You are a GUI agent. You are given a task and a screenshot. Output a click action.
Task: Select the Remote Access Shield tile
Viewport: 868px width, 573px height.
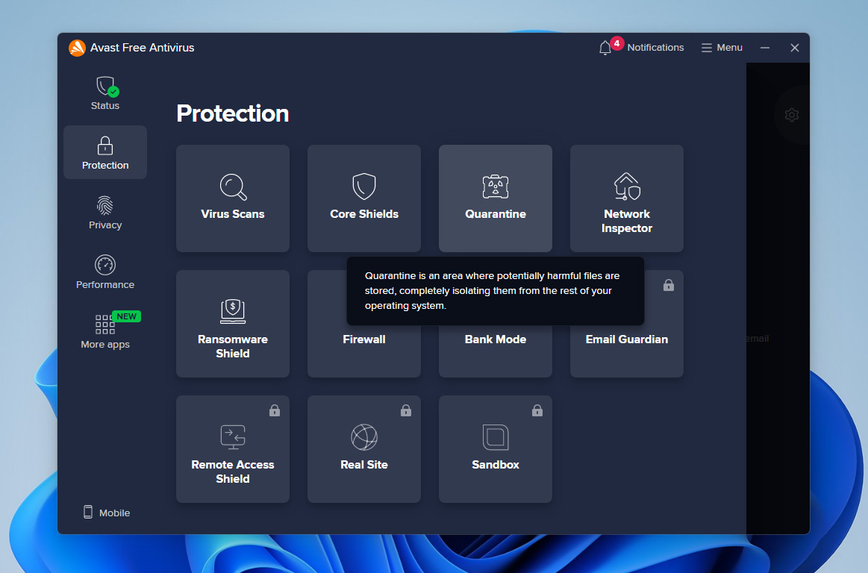pyautogui.click(x=233, y=449)
